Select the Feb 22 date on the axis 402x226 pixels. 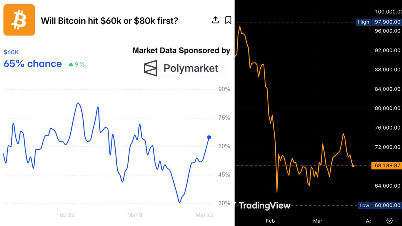pyautogui.click(x=65, y=215)
